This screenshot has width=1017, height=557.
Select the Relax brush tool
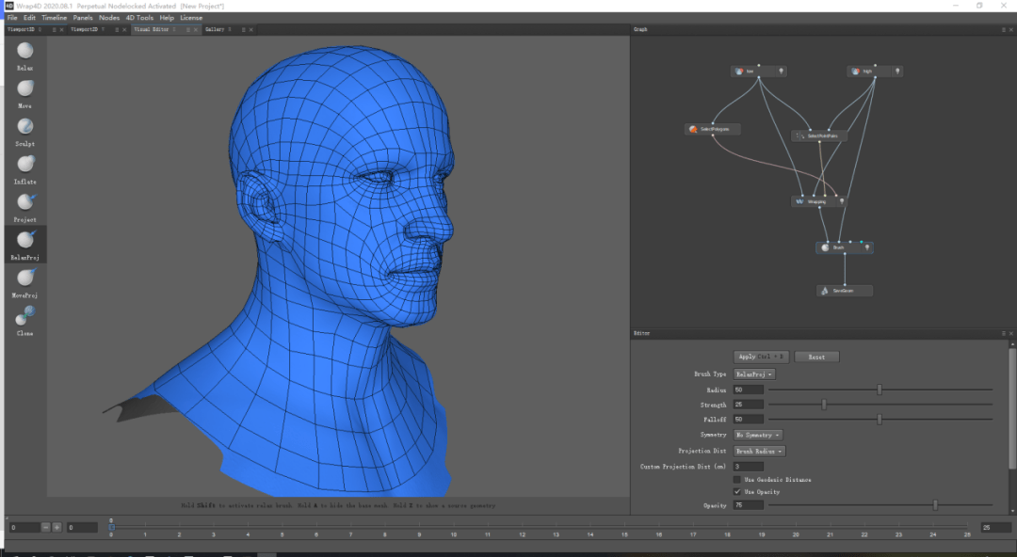coord(24,52)
